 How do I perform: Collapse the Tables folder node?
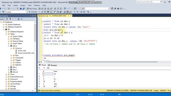6,34
